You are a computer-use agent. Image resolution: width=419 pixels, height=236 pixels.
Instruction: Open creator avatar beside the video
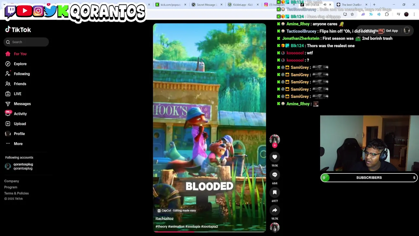[275, 139]
